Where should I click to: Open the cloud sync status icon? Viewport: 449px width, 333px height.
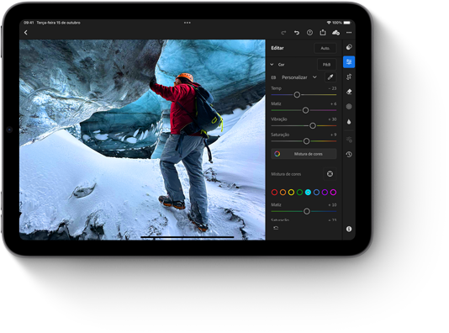point(335,33)
